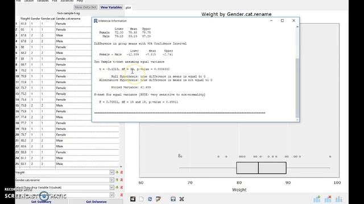Click the floppy disk save plot icon
The width and height of the screenshot is (364, 204).
173,199
